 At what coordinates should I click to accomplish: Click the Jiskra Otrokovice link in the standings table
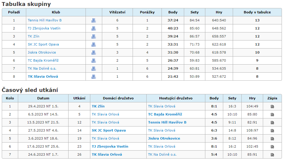pyautogui.click(x=42, y=52)
